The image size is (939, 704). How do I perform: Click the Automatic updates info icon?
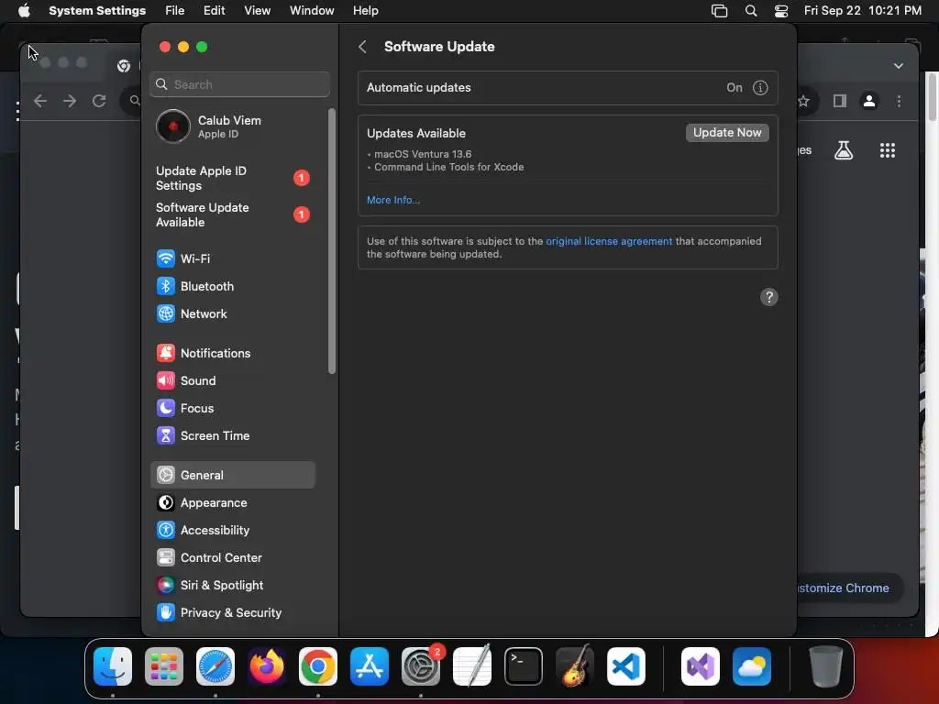pos(760,88)
